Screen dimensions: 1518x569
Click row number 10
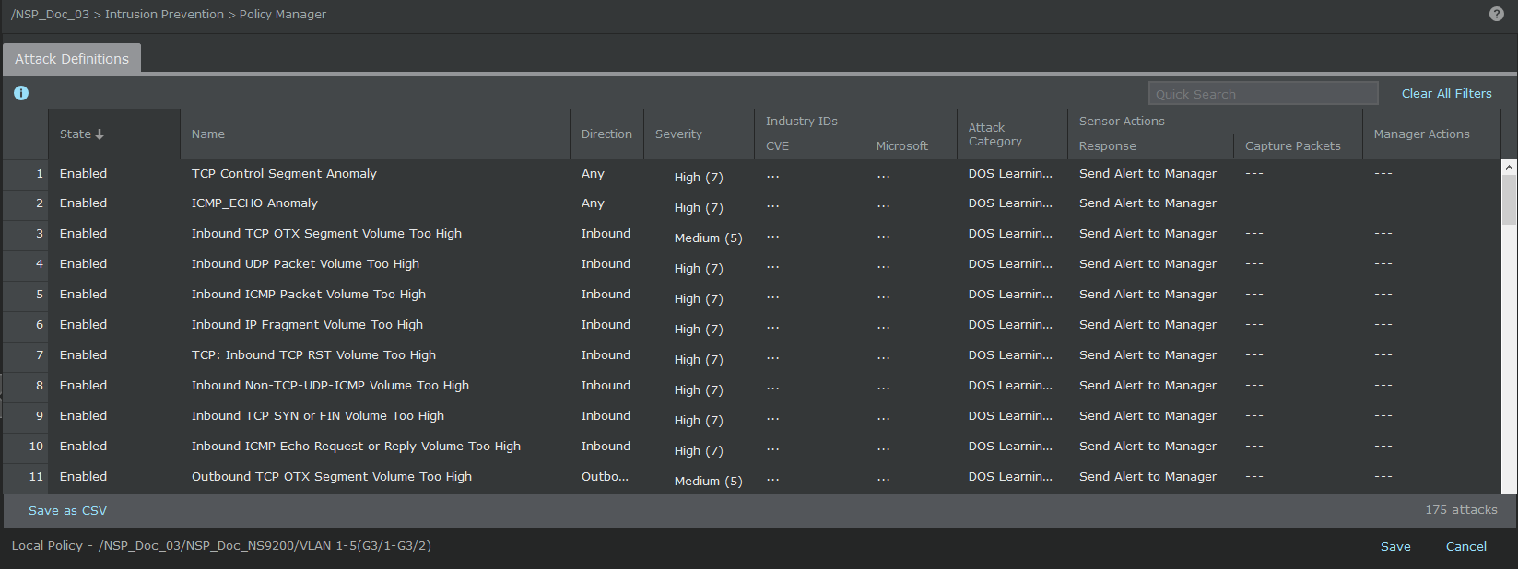point(36,447)
